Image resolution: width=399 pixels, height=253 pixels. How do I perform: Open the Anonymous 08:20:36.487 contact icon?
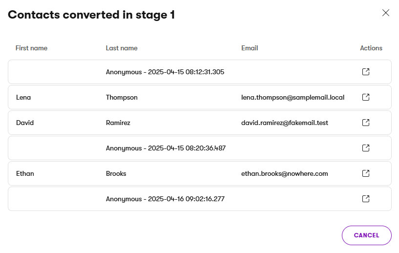click(365, 148)
